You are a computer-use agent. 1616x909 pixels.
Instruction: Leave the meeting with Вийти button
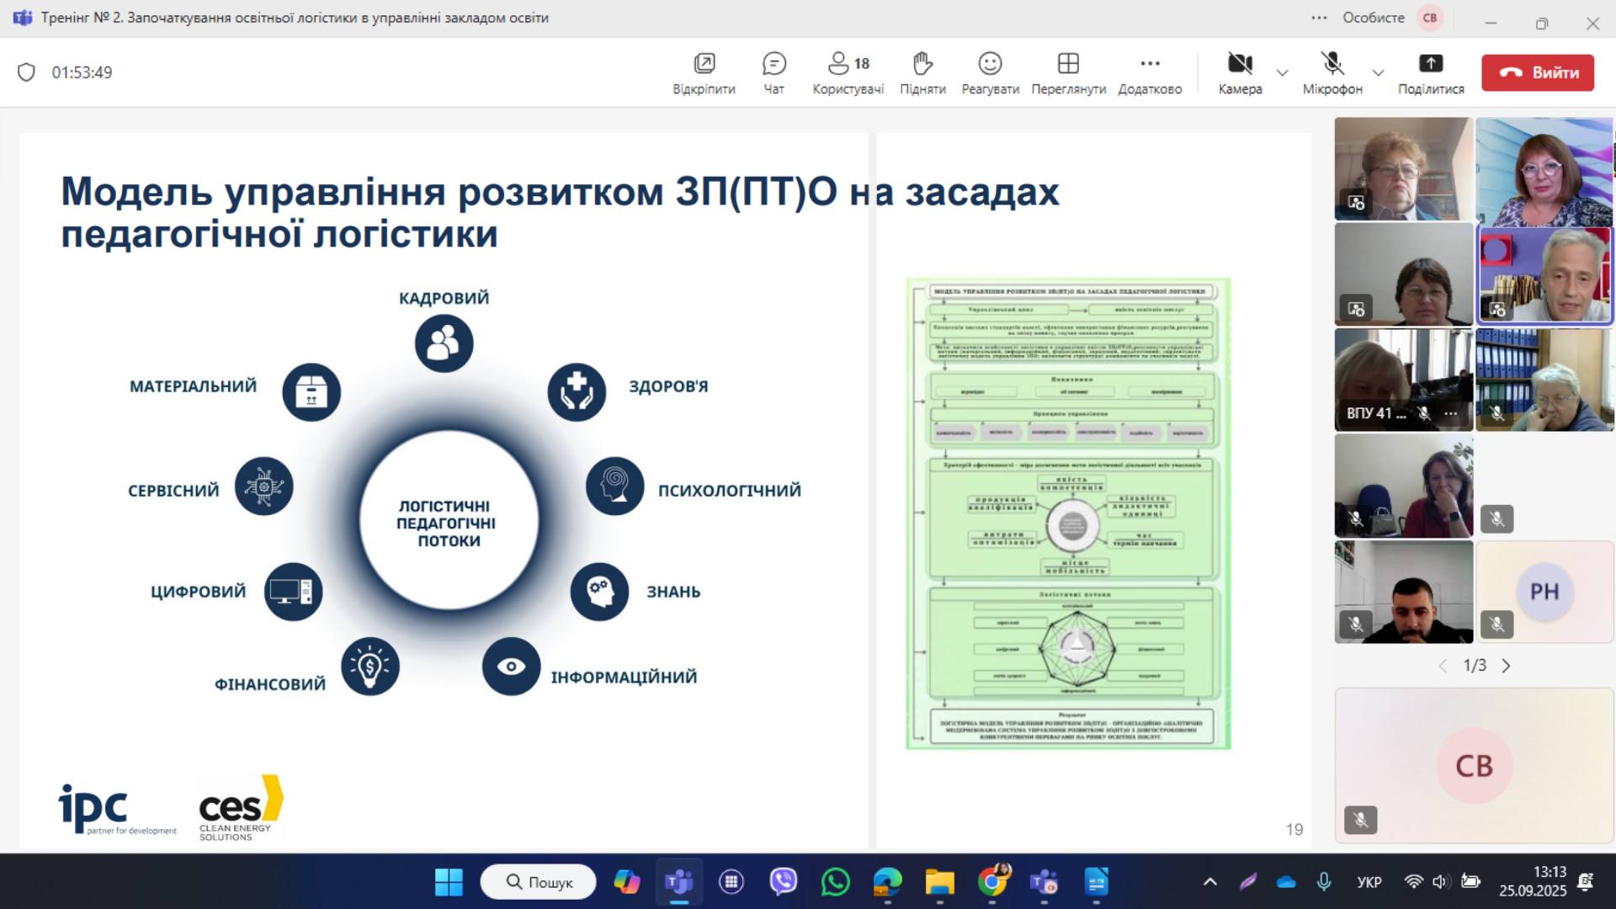coord(1537,72)
